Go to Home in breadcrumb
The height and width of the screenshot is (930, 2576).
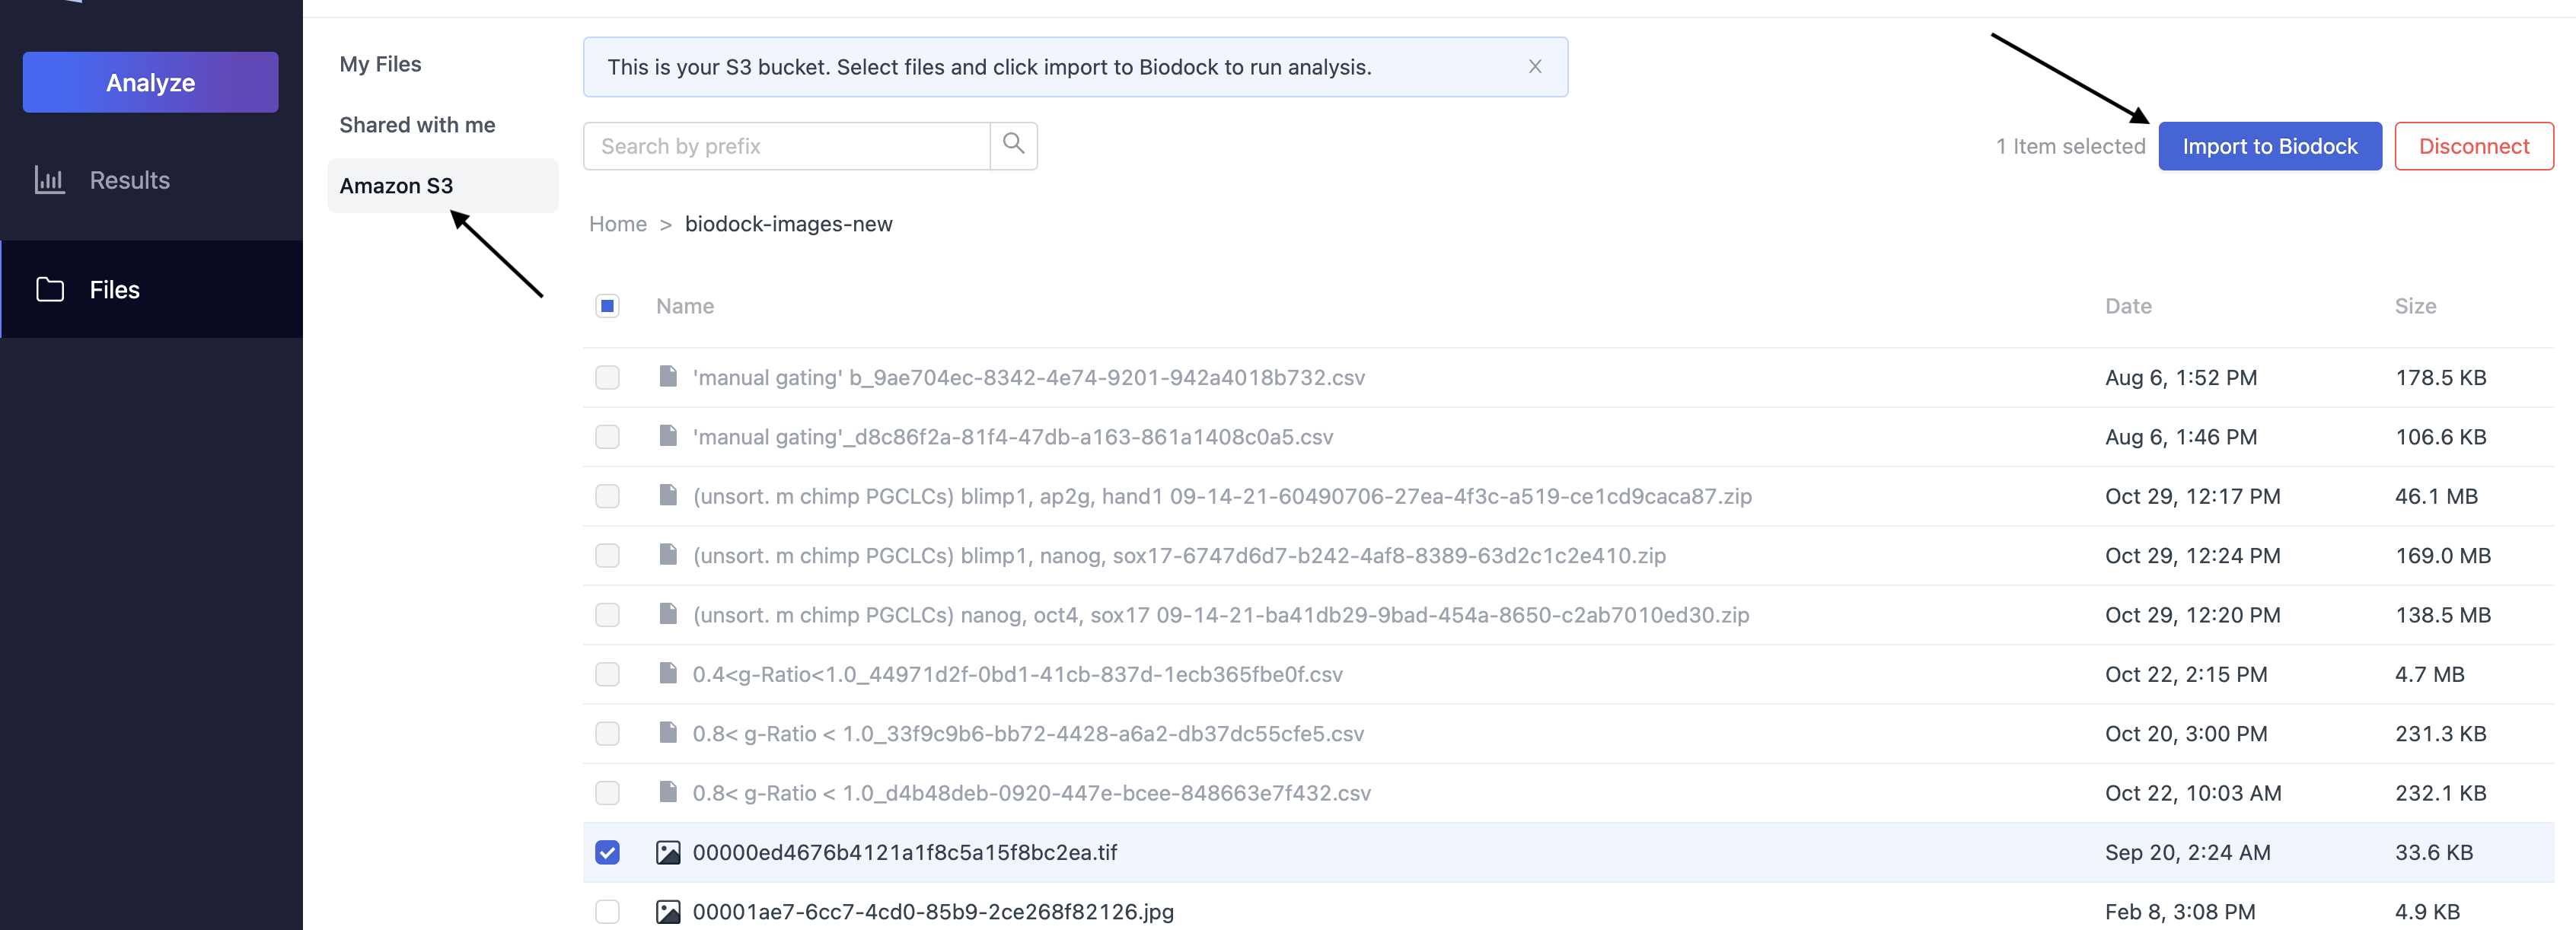click(617, 224)
